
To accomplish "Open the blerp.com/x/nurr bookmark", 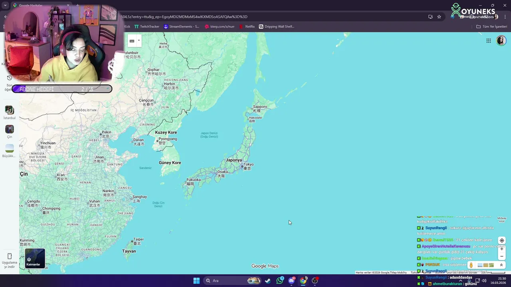I will [x=219, y=27].
